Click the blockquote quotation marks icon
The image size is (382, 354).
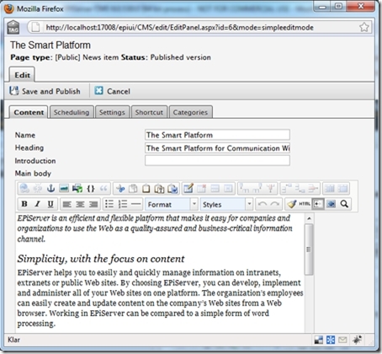(x=103, y=188)
